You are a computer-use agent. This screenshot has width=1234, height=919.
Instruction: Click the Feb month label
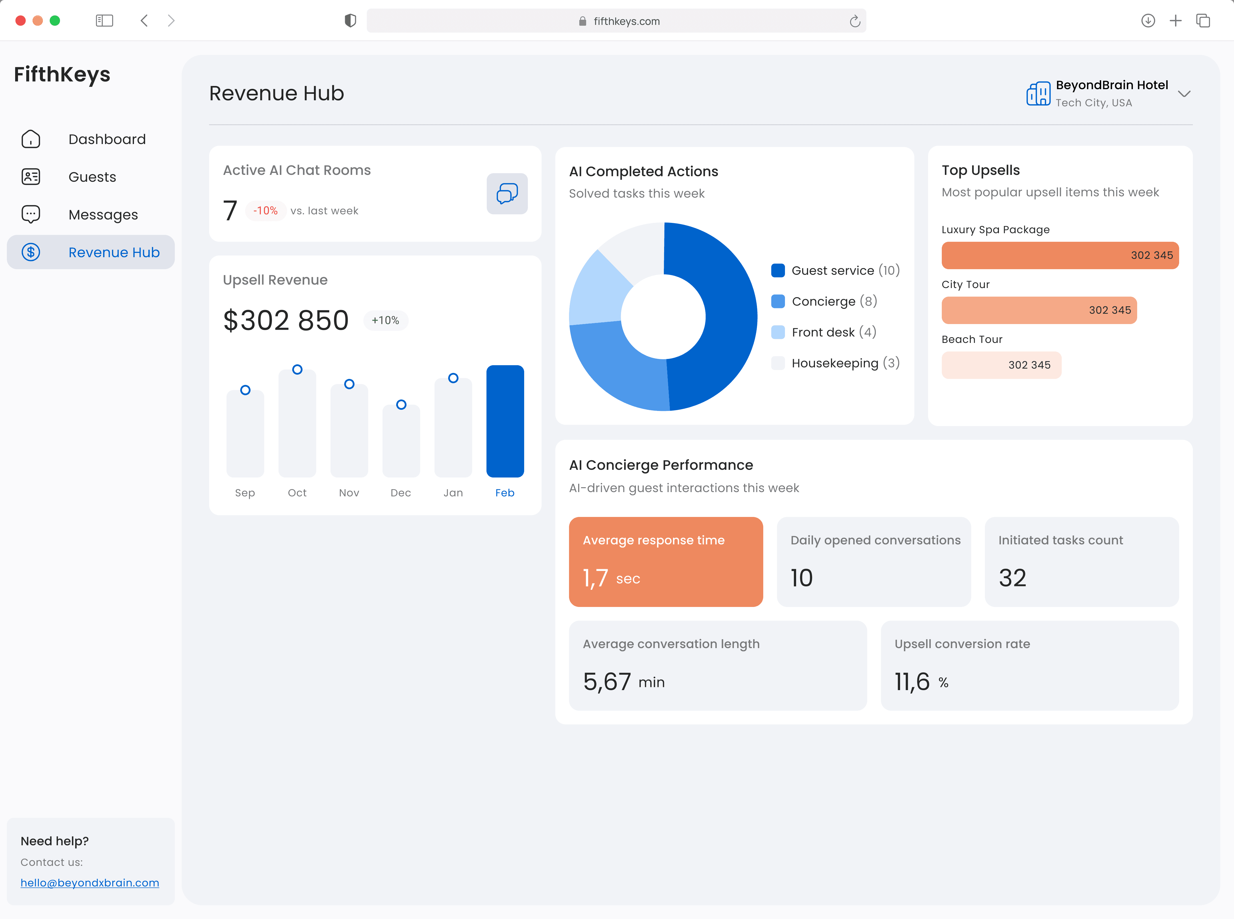(x=505, y=493)
